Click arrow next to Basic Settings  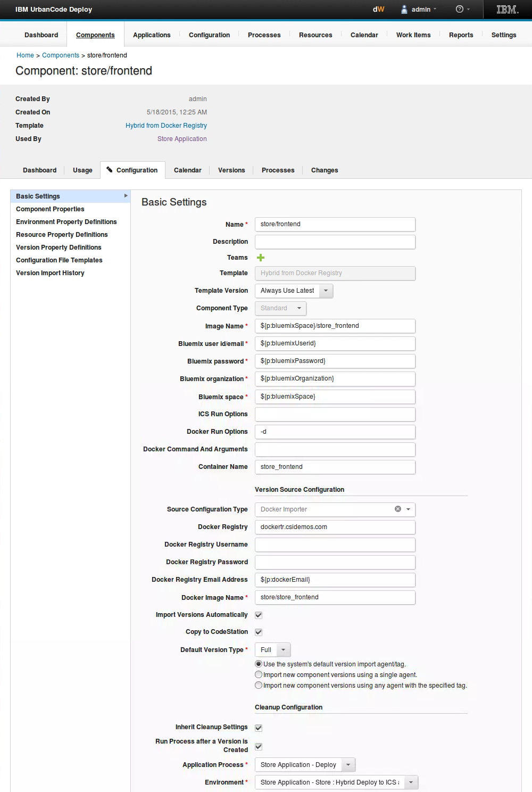click(x=126, y=196)
